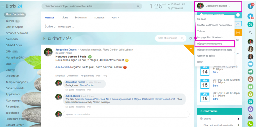Image resolution: width=256 pixels, height=127 pixels.
Task: Switch to the SONDAGE tab
Action: tap(99, 18)
